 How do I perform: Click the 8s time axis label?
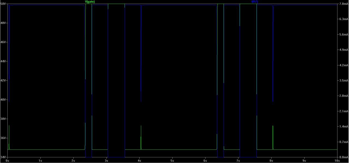271,161
